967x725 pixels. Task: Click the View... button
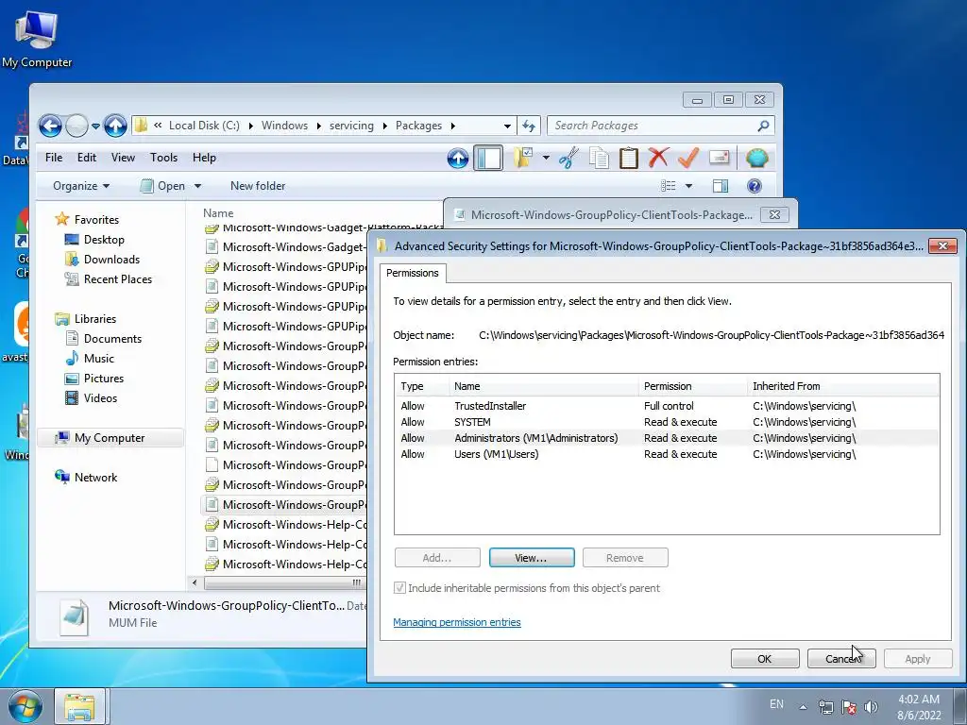click(532, 558)
